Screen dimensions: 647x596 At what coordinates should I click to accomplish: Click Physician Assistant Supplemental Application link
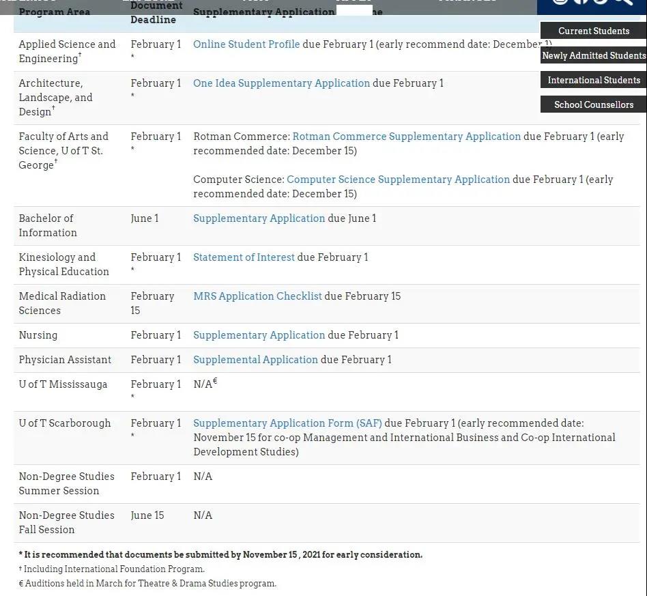(255, 360)
